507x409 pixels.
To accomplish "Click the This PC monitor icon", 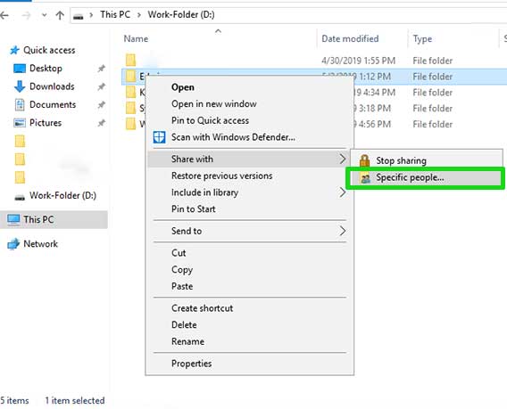I will click(x=13, y=219).
